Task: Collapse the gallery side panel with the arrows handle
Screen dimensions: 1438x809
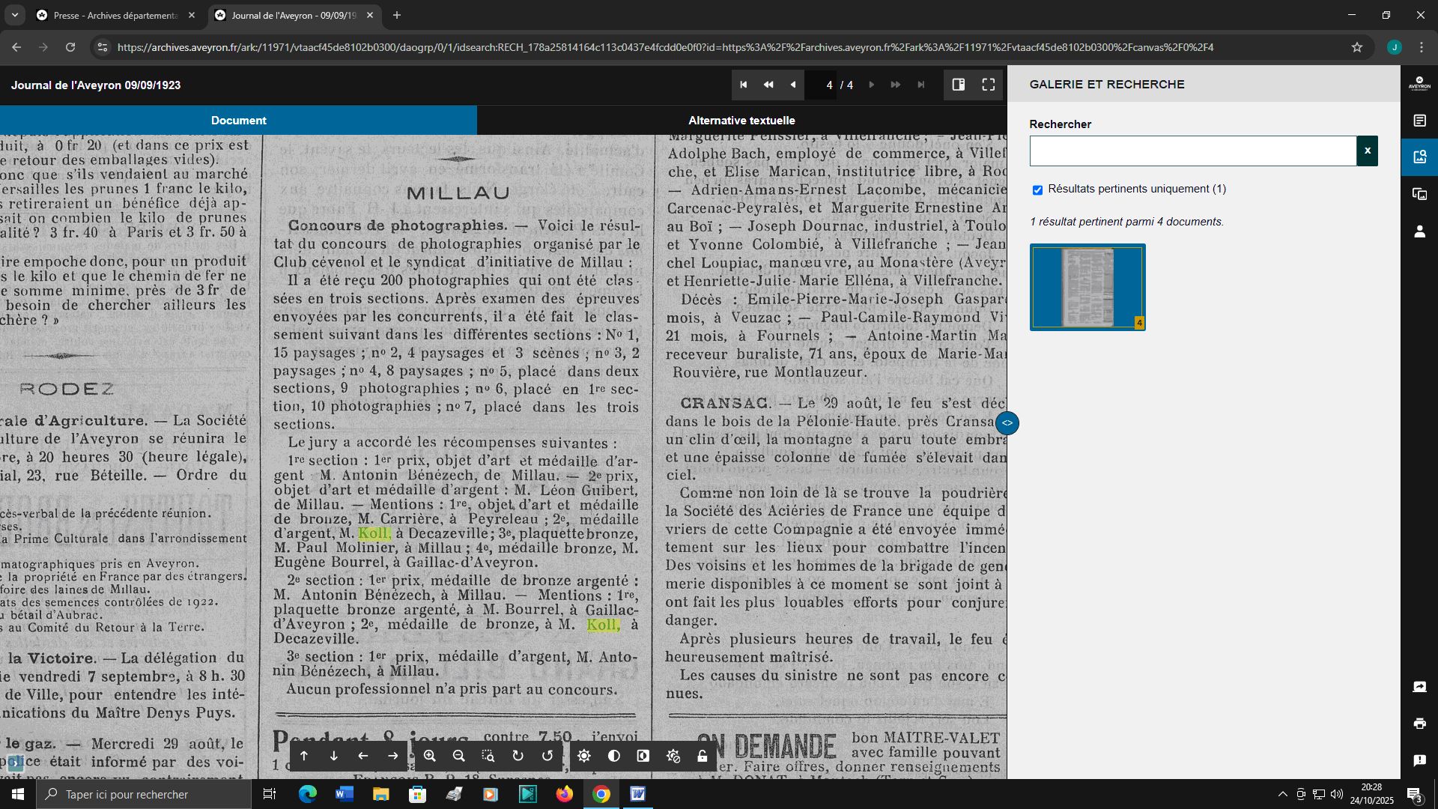Action: coord(1007,423)
